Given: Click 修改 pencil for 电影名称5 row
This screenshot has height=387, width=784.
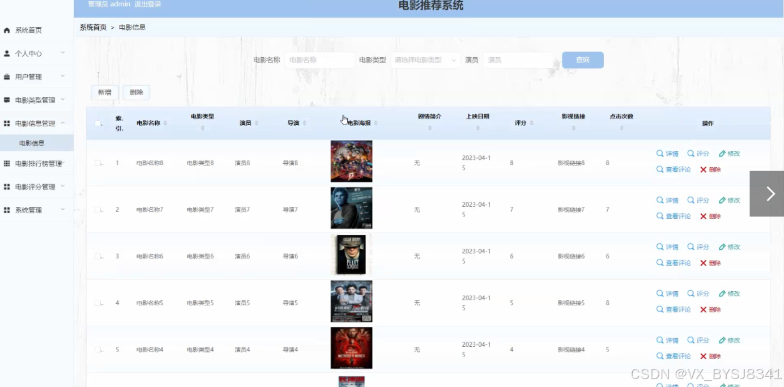Looking at the screenshot, I should [729, 294].
